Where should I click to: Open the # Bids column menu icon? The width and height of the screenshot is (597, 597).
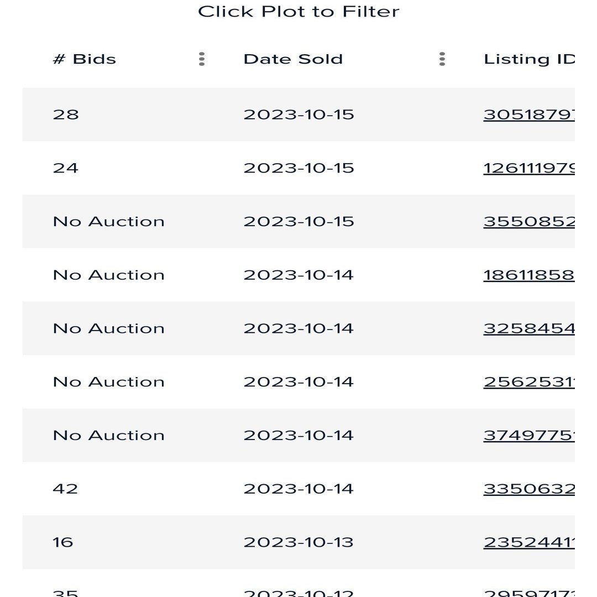coord(202,59)
